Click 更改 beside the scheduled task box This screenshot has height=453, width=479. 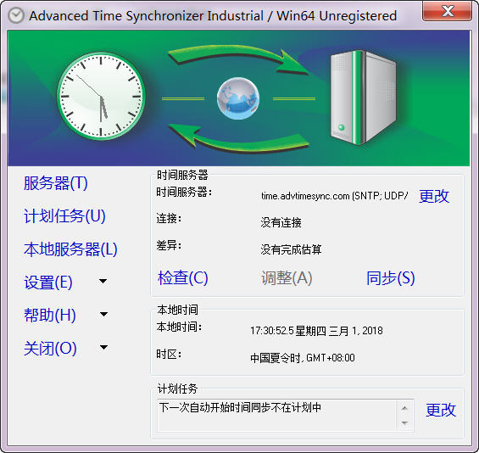pyautogui.click(x=441, y=410)
